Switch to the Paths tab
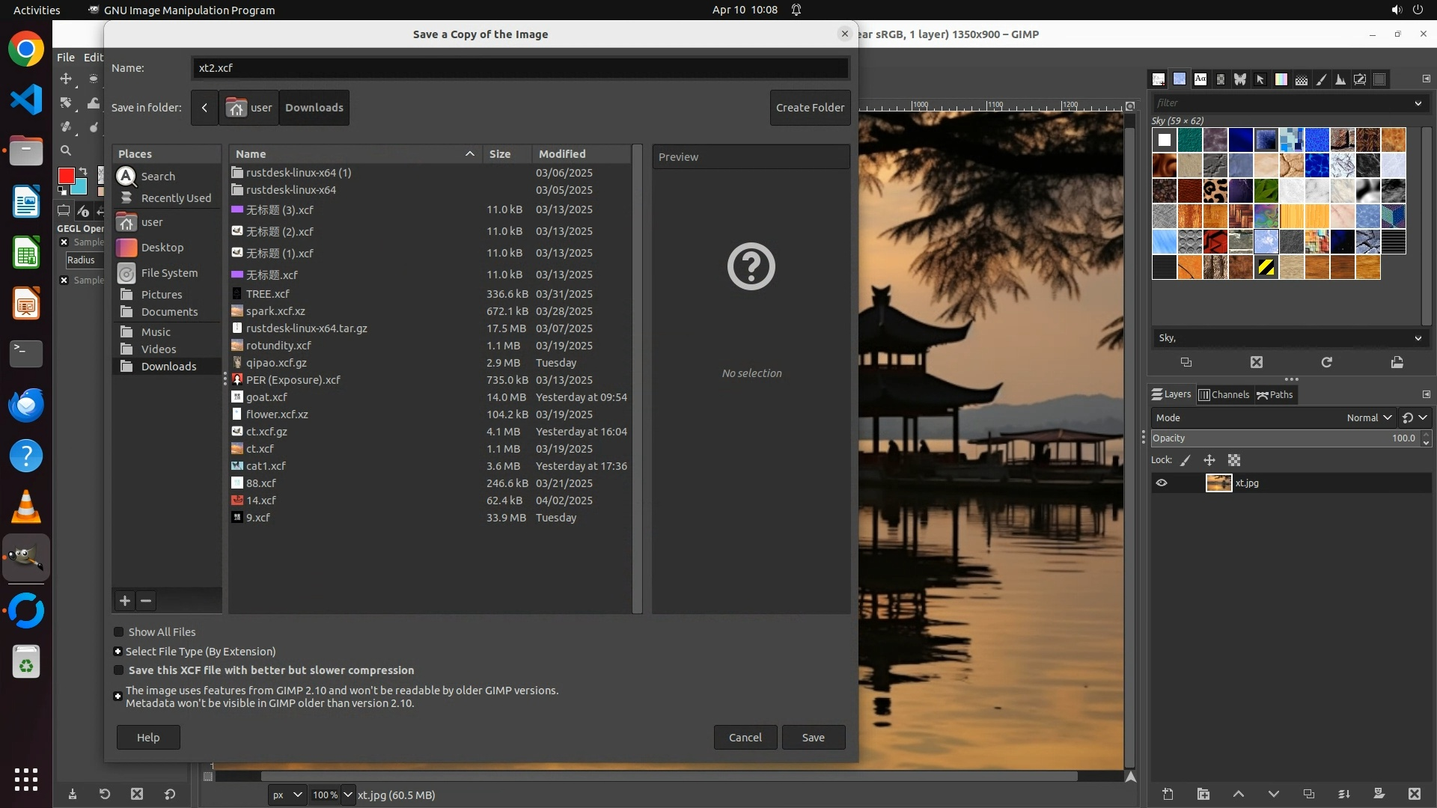 pos(1275,395)
